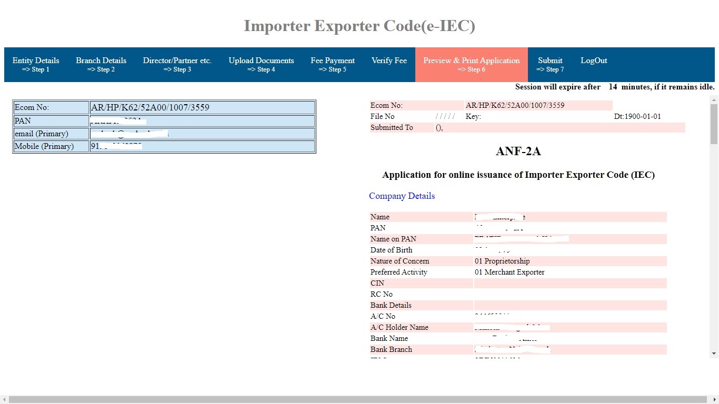Click the preview pane's scroll down arrow
Image resolution: width=719 pixels, height=404 pixels.
pyautogui.click(x=714, y=353)
